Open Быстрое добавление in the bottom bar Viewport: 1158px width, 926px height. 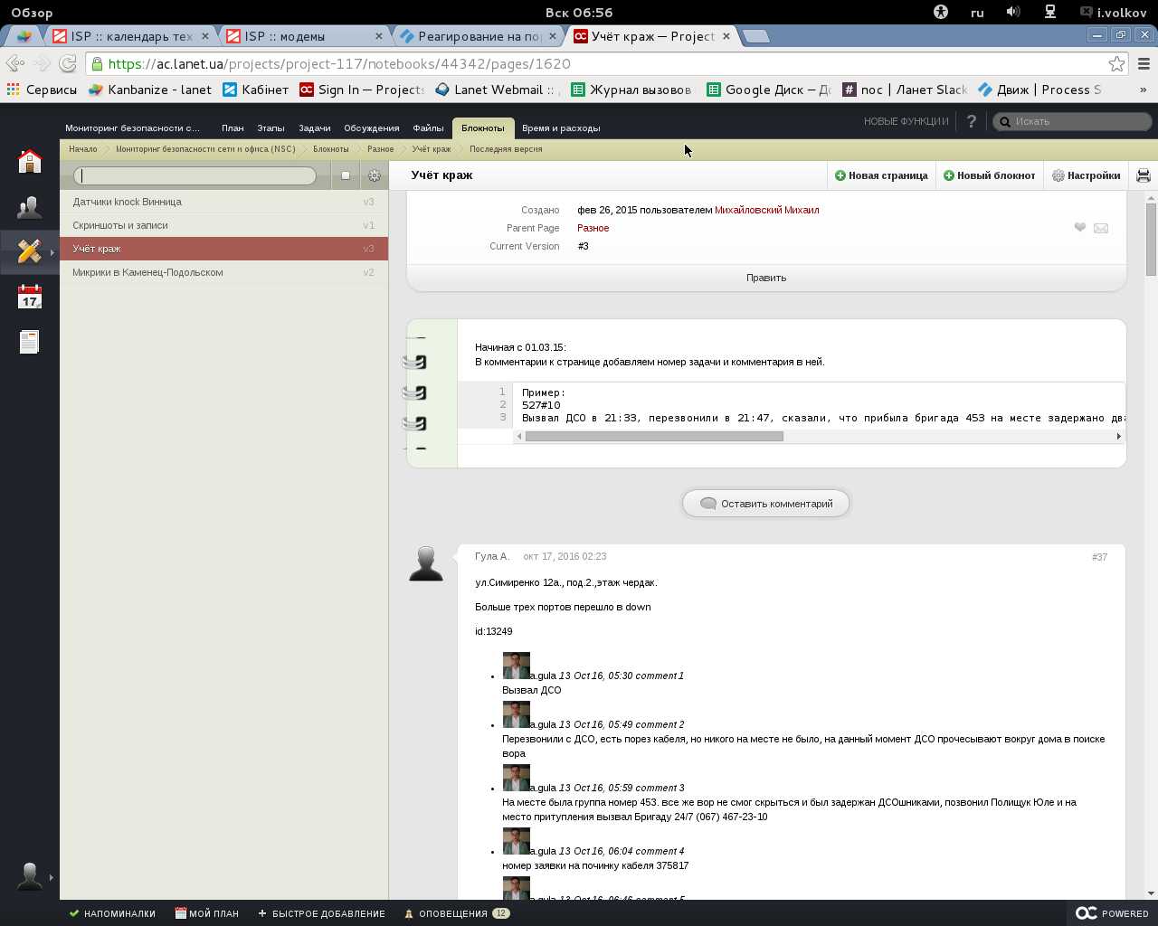pyautogui.click(x=321, y=913)
